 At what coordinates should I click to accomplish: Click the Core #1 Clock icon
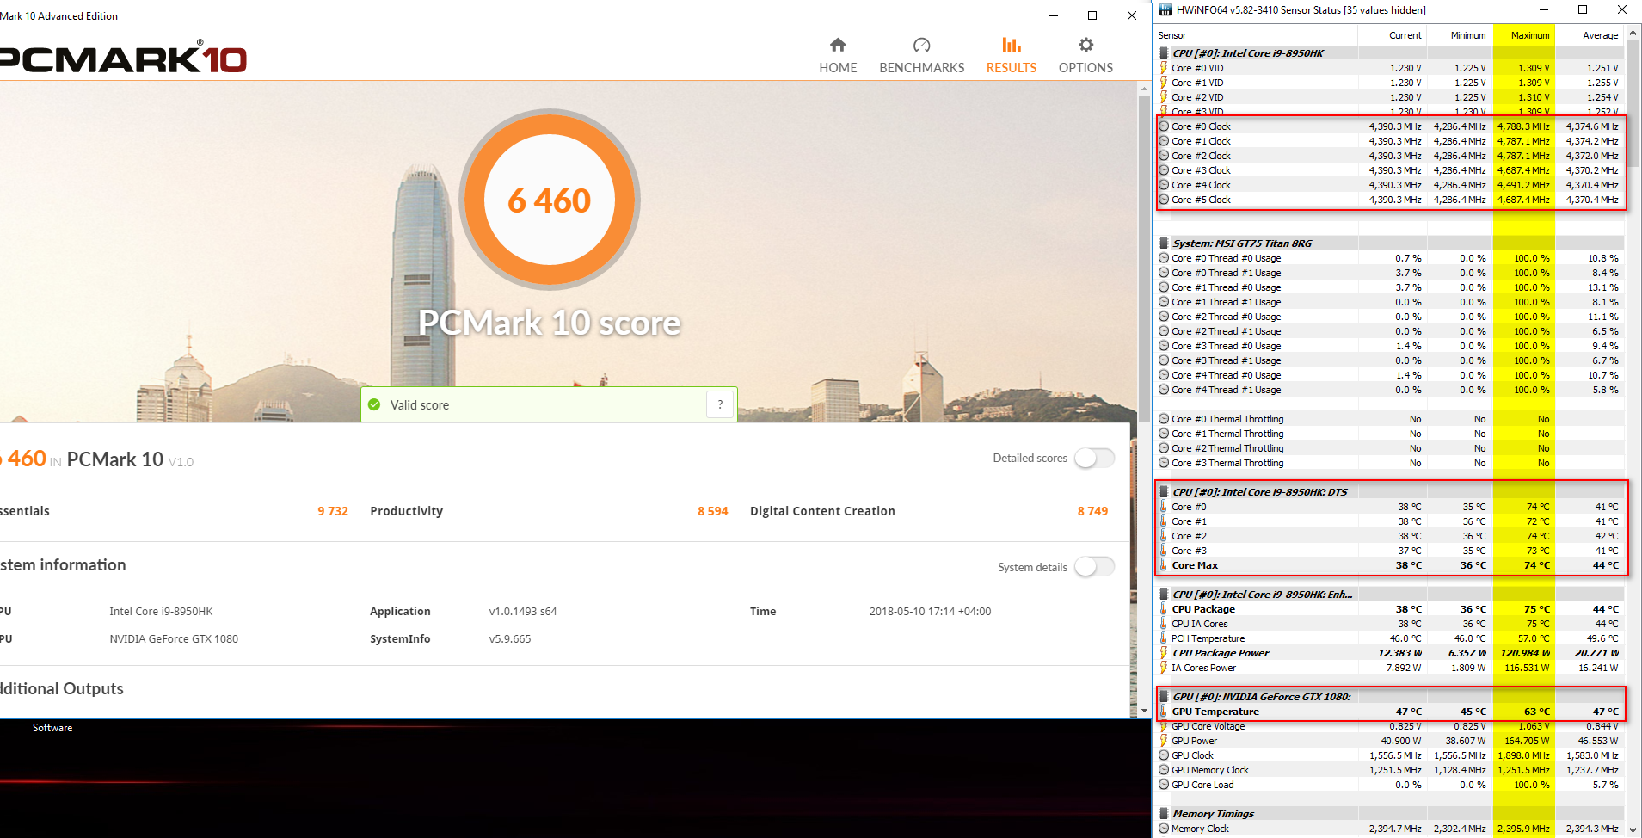1164,141
